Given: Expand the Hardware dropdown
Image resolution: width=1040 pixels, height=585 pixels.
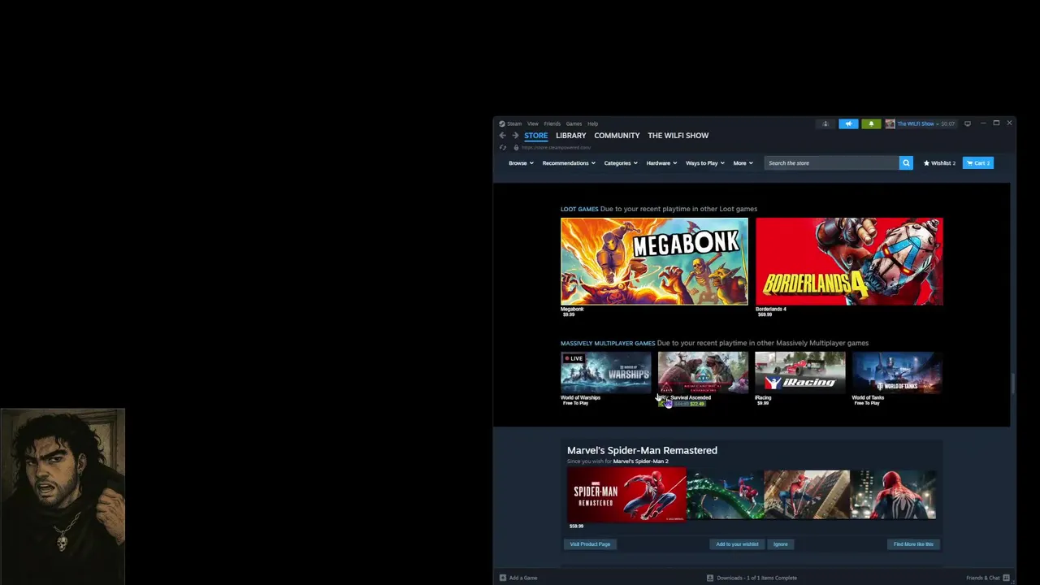Looking at the screenshot, I should (x=661, y=163).
